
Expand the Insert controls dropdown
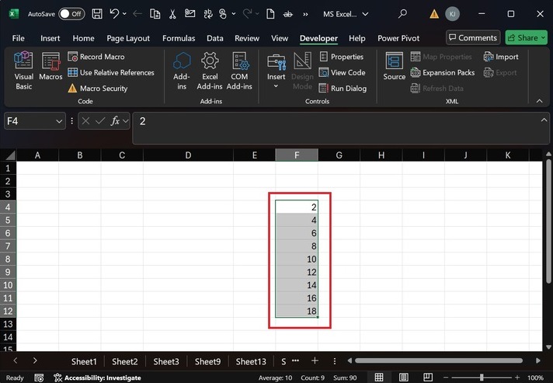(276, 86)
